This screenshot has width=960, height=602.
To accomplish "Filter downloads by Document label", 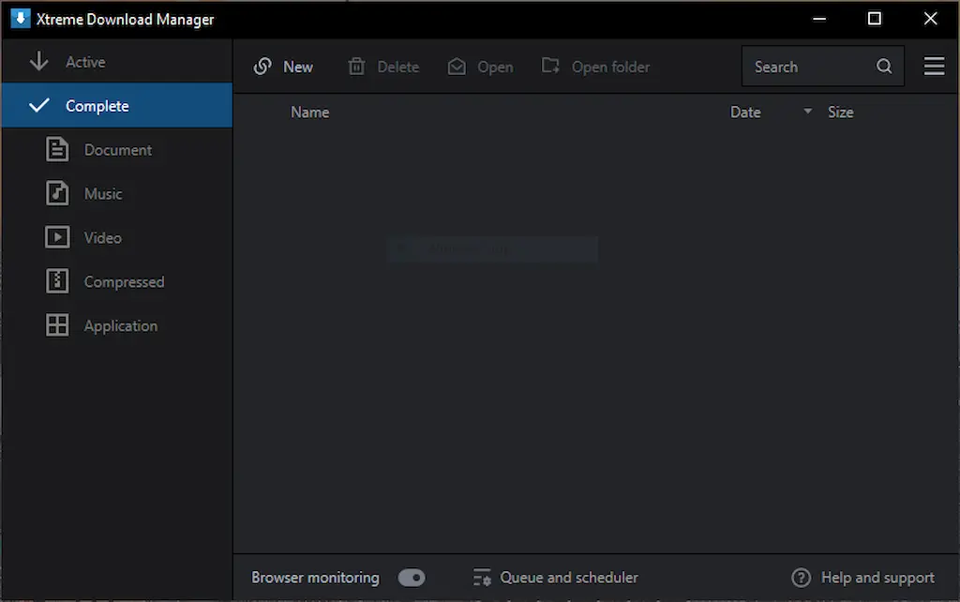I will 117,150.
